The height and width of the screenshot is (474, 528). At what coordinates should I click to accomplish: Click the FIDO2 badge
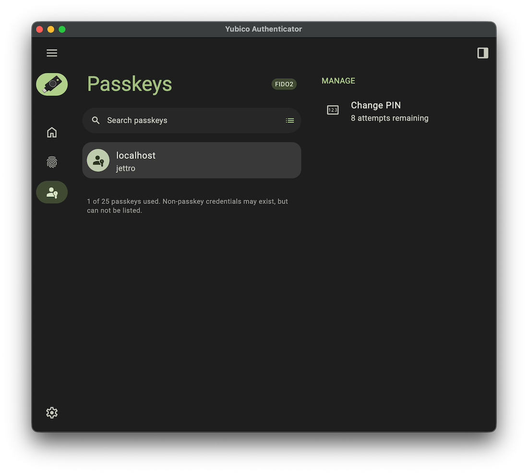click(284, 84)
